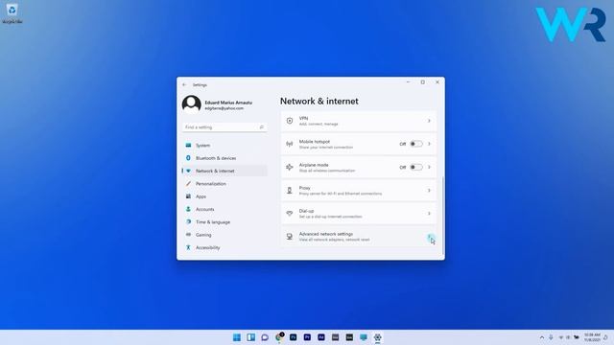Click the taskbar clock and date
Image resolution: width=614 pixels, height=345 pixels.
coord(592,337)
